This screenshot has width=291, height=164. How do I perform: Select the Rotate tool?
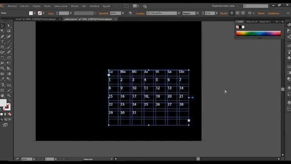coord(2,58)
